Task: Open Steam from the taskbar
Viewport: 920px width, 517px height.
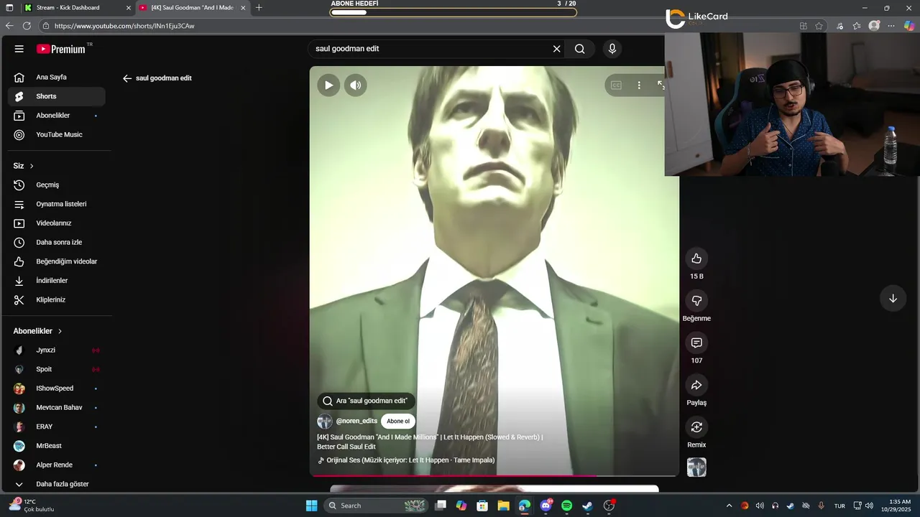Action: click(x=587, y=506)
